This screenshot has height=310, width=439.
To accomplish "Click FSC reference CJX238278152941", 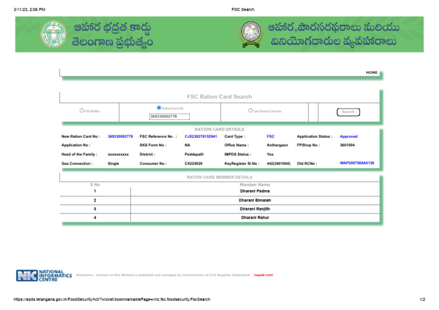I will [x=201, y=136].
